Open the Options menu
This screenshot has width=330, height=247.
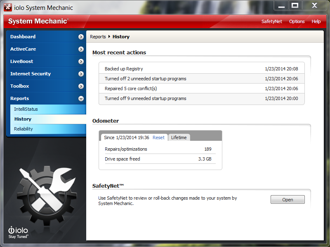[x=297, y=21]
